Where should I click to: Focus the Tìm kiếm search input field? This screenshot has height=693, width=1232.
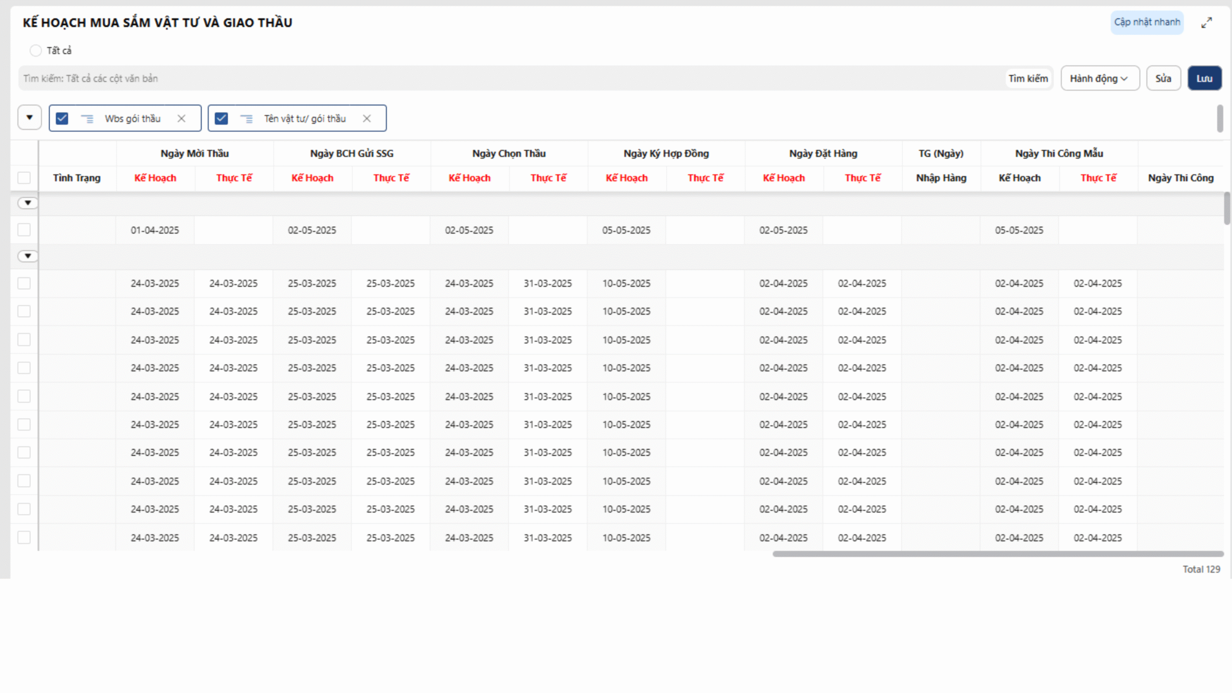pyautogui.click(x=510, y=78)
